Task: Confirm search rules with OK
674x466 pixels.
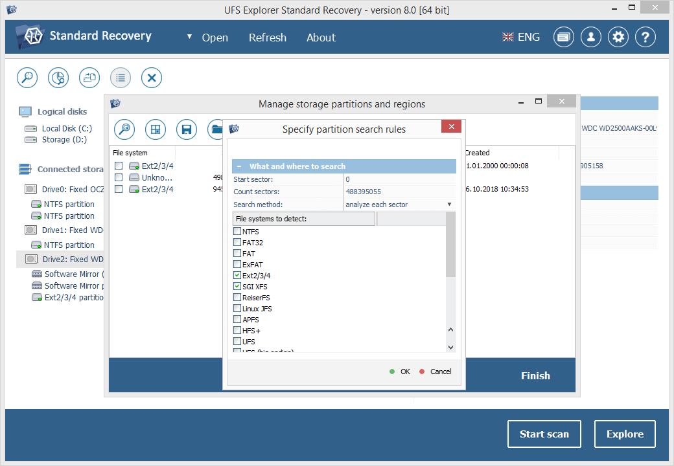Action: click(400, 372)
